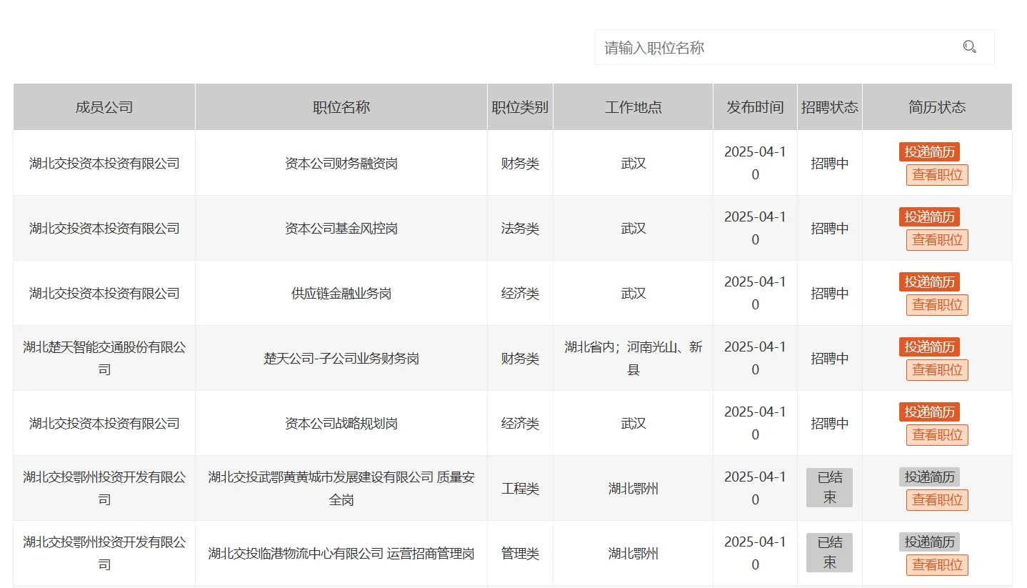Click publish date in 资本公司战略规划岗 row
This screenshot has height=588, width=1027.
pos(755,424)
